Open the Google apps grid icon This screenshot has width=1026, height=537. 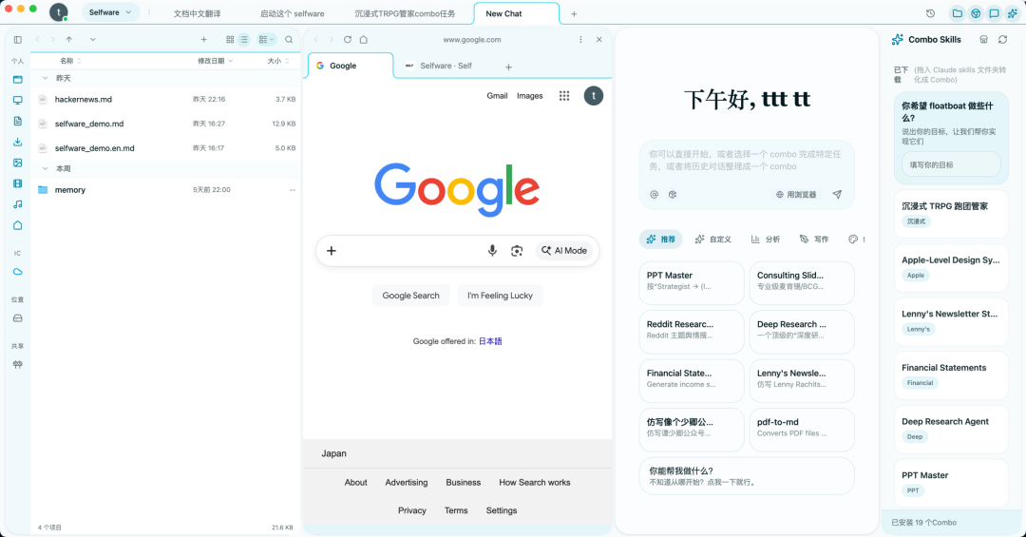[564, 96]
